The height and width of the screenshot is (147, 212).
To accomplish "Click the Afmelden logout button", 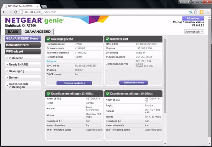I will coord(193,18).
